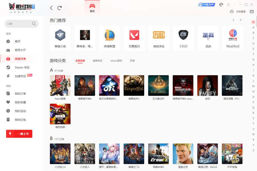The width and height of the screenshot is (257, 171).
Task: Jump to letter M in alphabet index
Action: (253, 87)
